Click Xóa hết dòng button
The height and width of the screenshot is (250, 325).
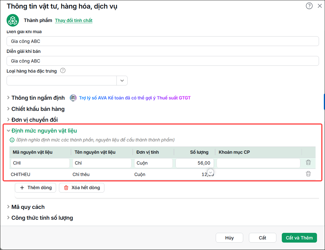tap(82, 188)
